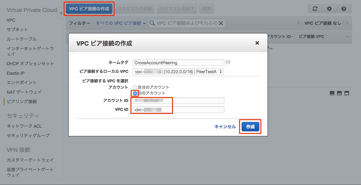The width and height of the screenshot is (361, 185).
Task: Open エンドポイント in the sidebar
Action: tap(22, 82)
